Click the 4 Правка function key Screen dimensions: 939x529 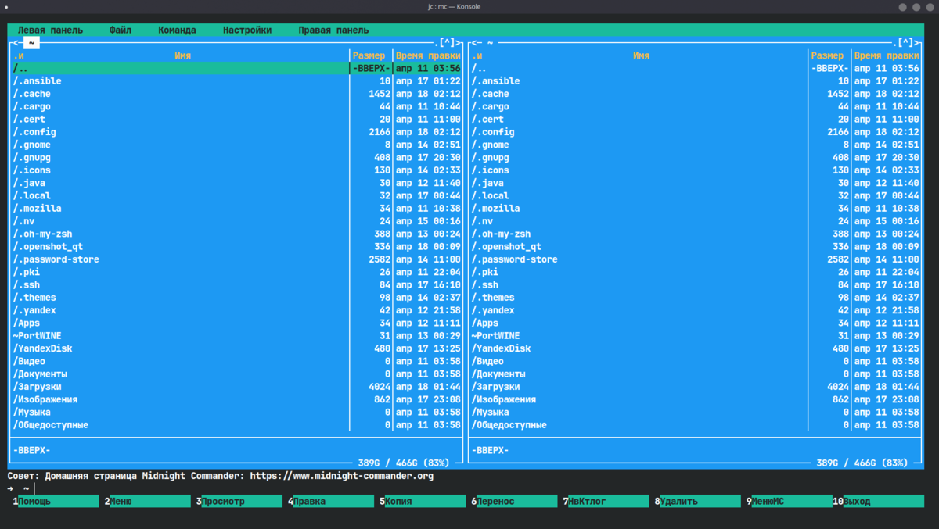pyautogui.click(x=331, y=501)
